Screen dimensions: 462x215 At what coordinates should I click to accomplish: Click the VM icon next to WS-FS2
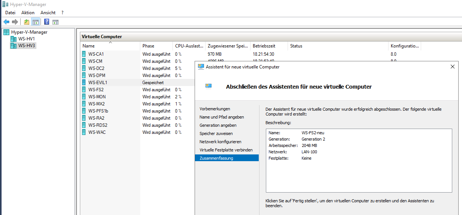tap(84, 89)
